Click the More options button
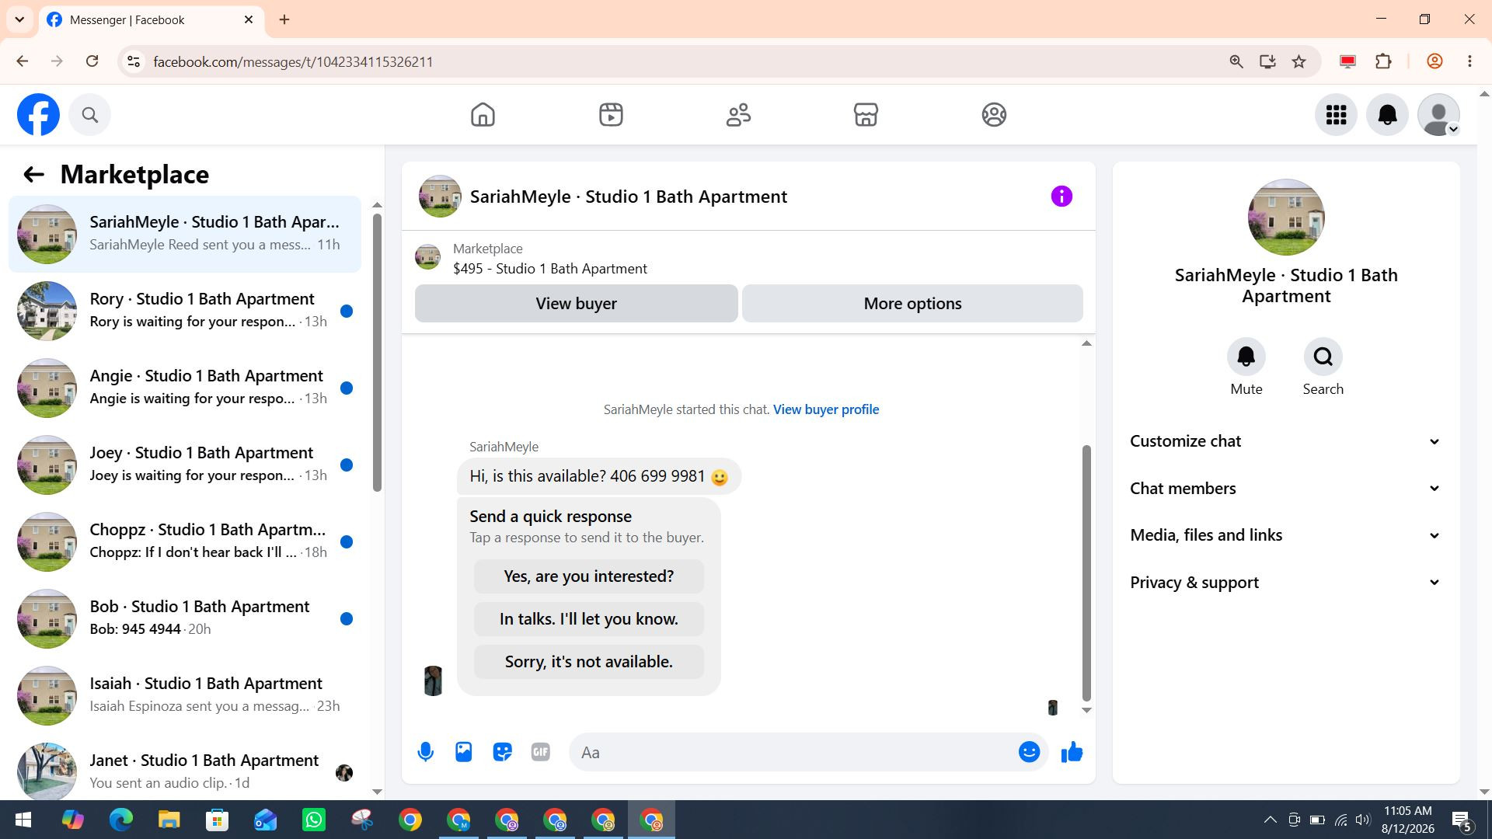 pyautogui.click(x=912, y=303)
